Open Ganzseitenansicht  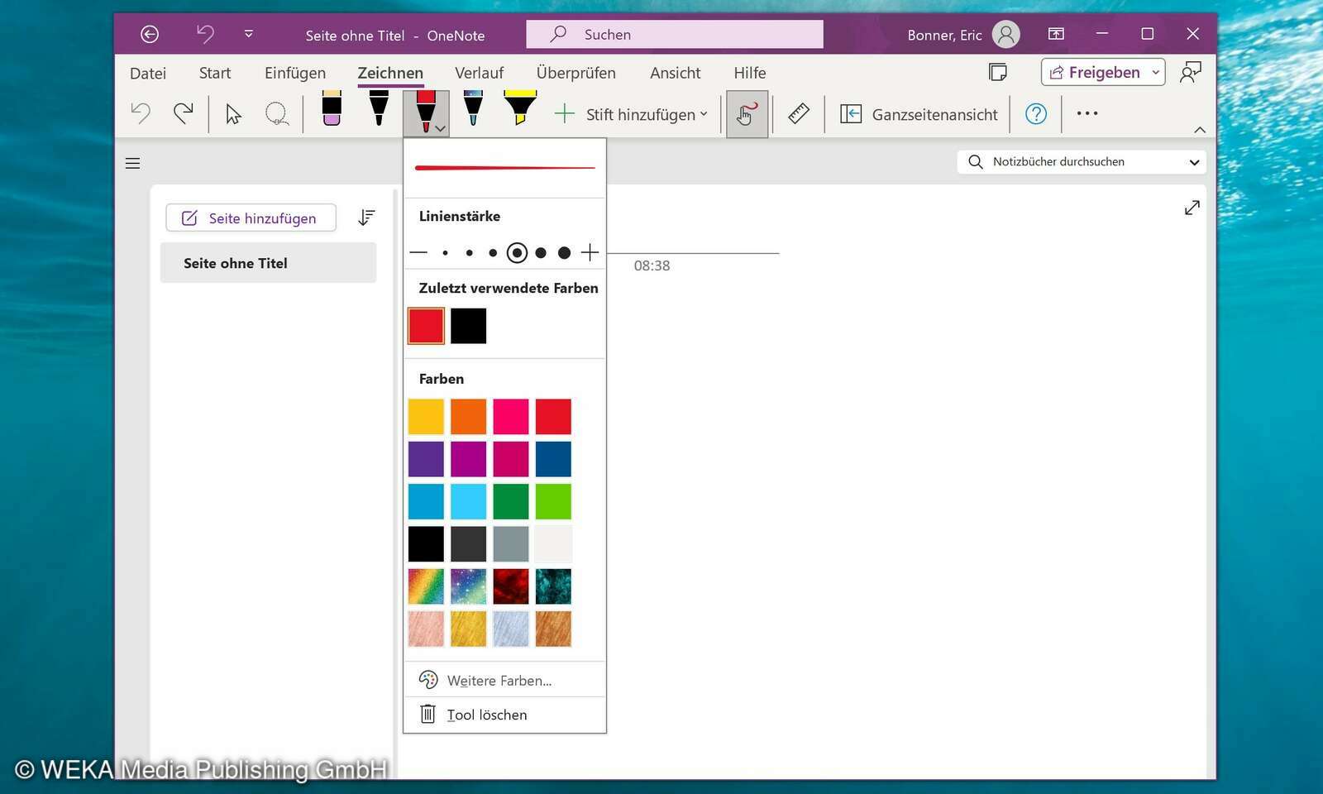point(918,114)
